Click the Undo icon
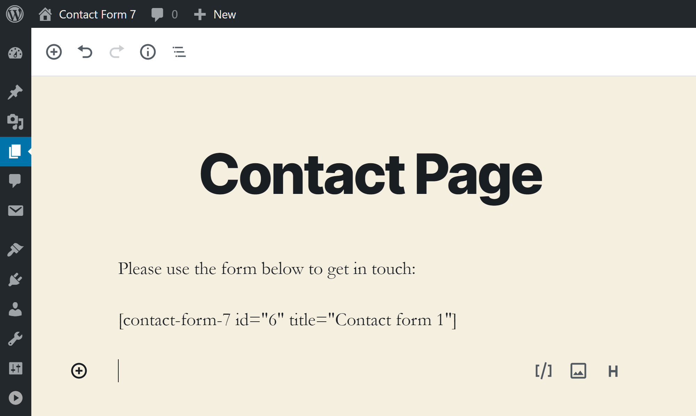 click(x=85, y=51)
